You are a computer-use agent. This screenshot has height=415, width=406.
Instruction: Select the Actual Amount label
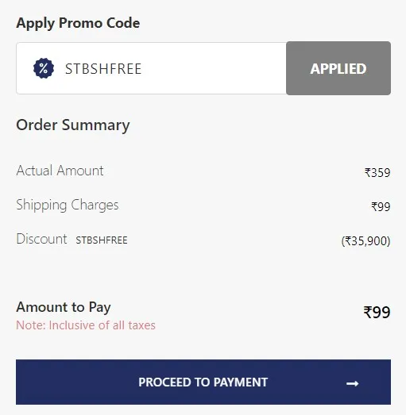(60, 171)
